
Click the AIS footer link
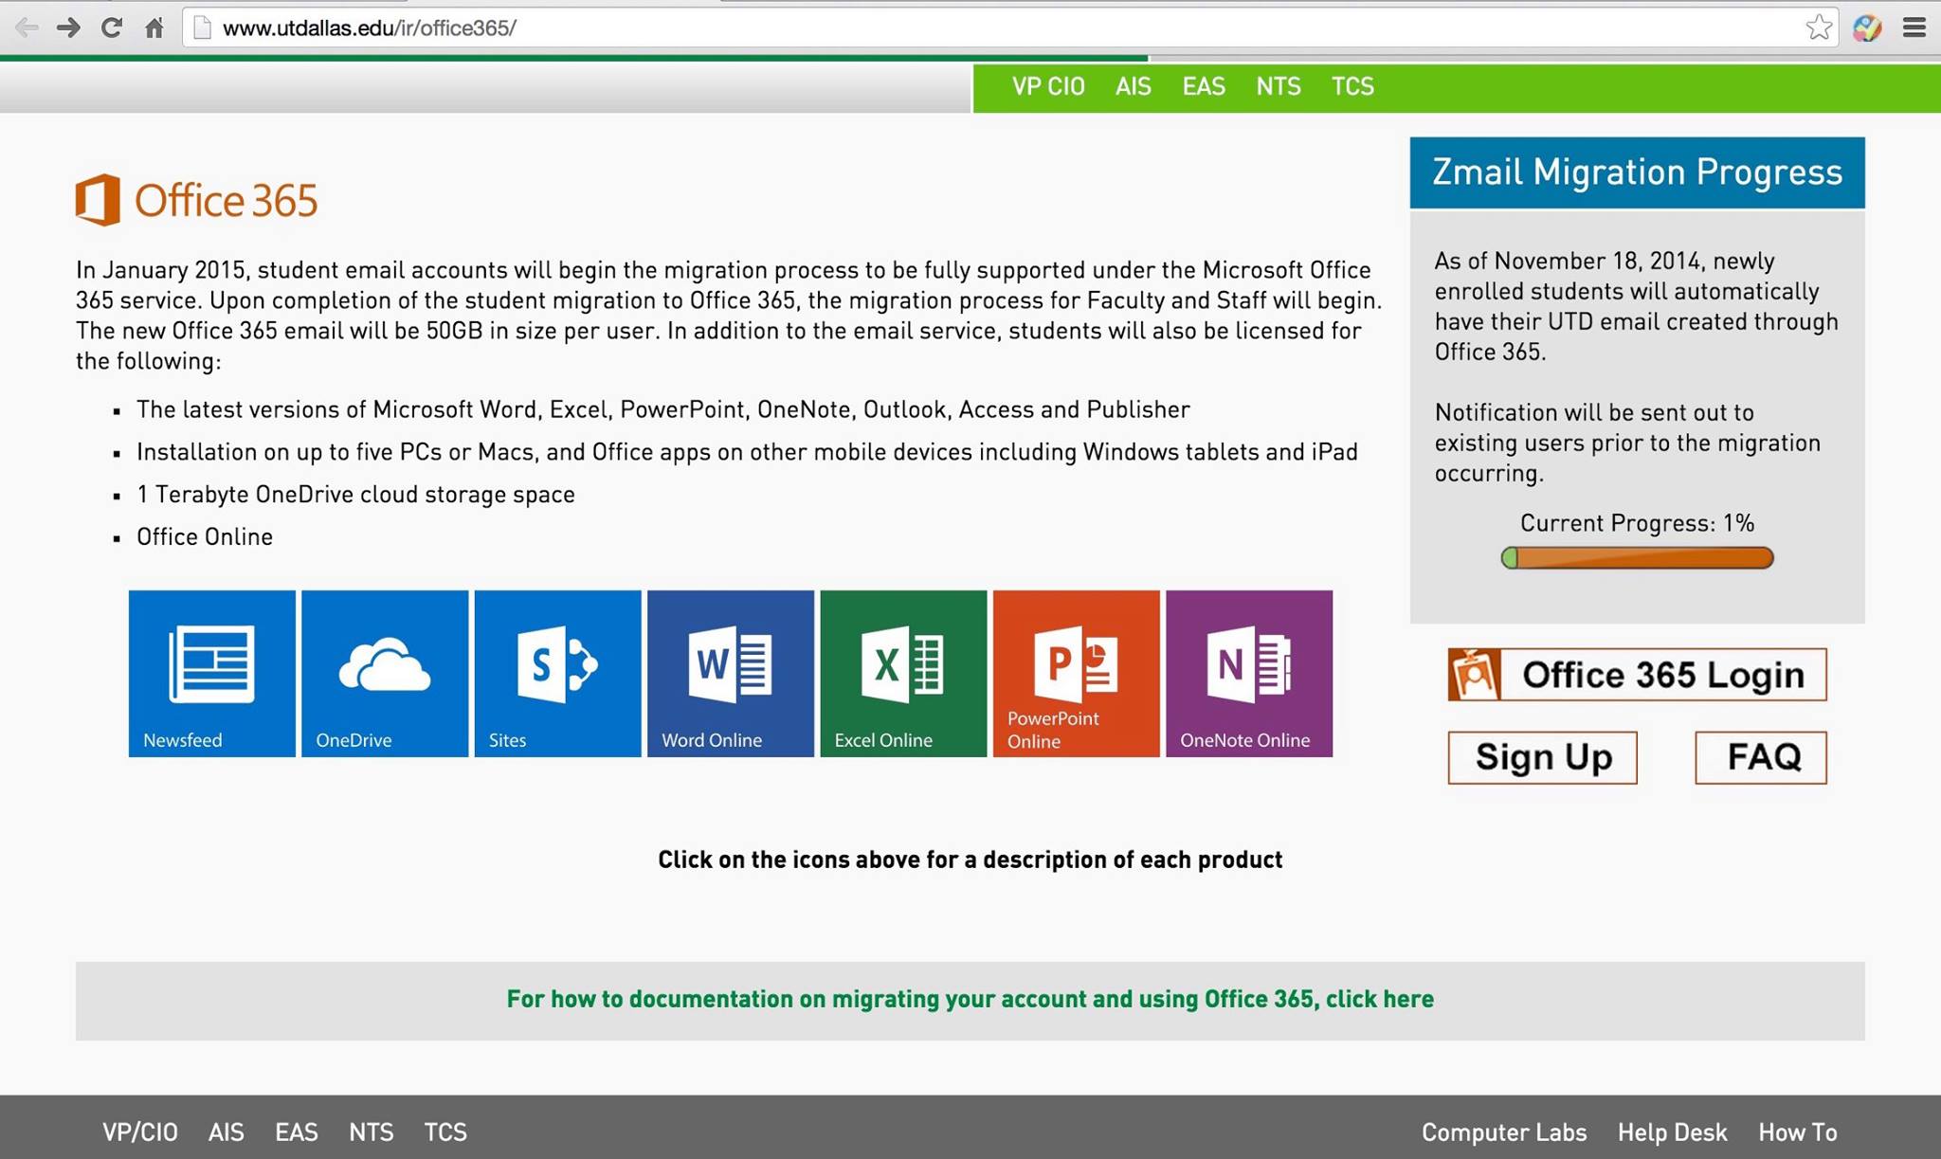coord(227,1132)
